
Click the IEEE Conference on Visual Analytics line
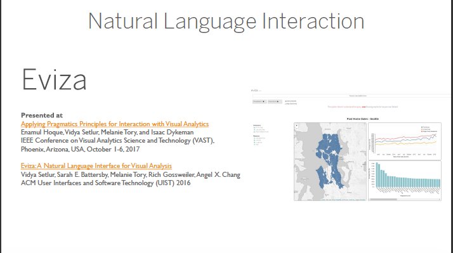[117, 141]
